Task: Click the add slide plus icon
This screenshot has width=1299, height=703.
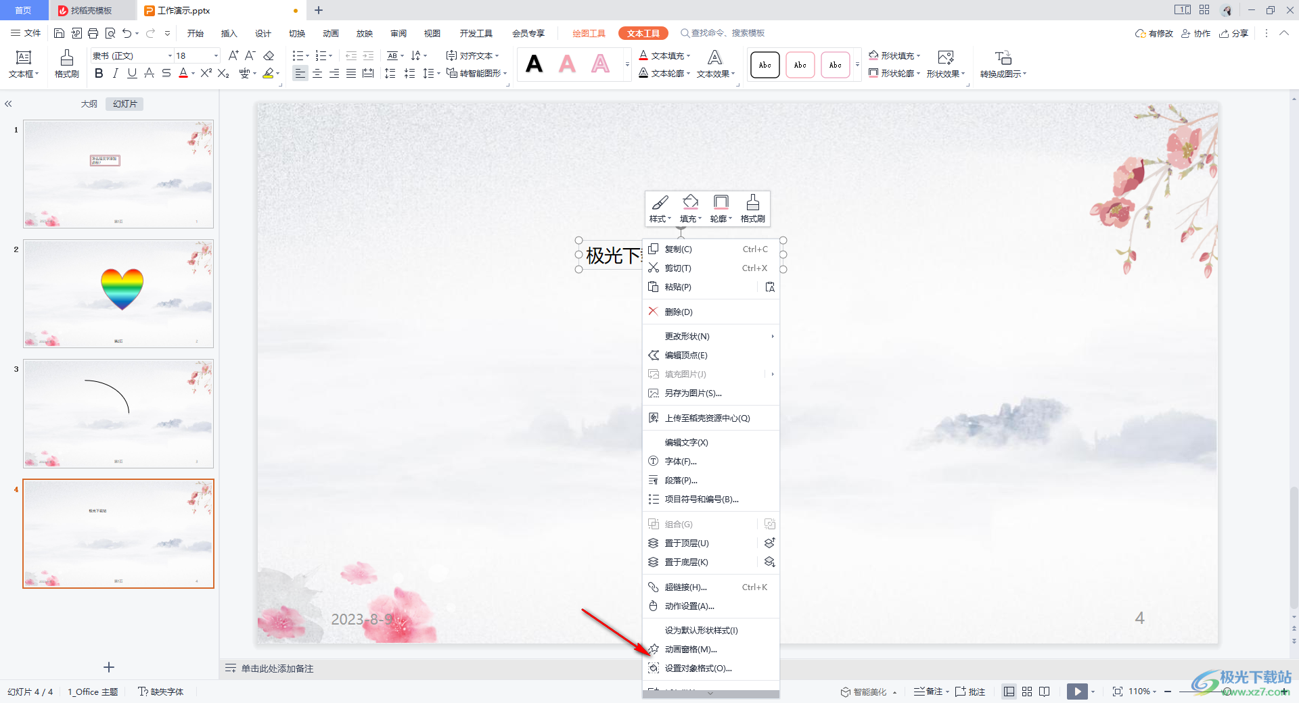Action: [108, 667]
